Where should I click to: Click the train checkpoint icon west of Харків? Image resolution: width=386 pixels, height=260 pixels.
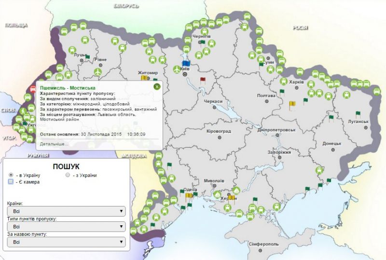coord(283,82)
